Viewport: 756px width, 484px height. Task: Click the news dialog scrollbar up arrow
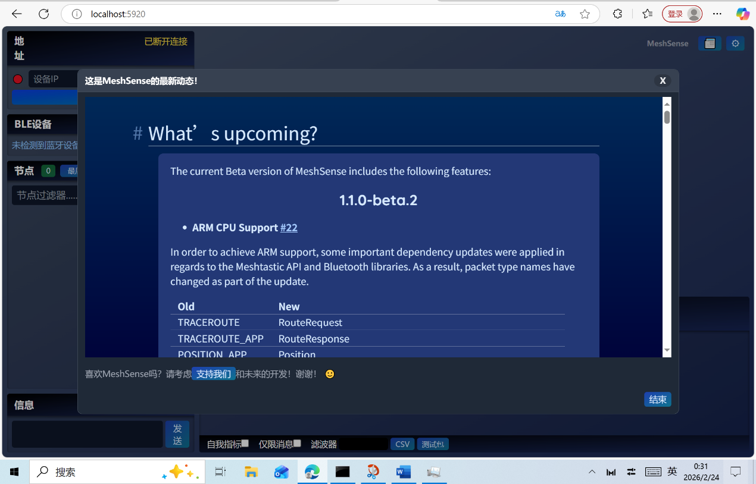tap(667, 104)
